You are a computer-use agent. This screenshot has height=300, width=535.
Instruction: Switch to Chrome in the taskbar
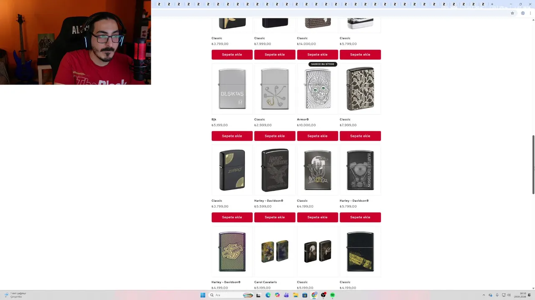314,295
